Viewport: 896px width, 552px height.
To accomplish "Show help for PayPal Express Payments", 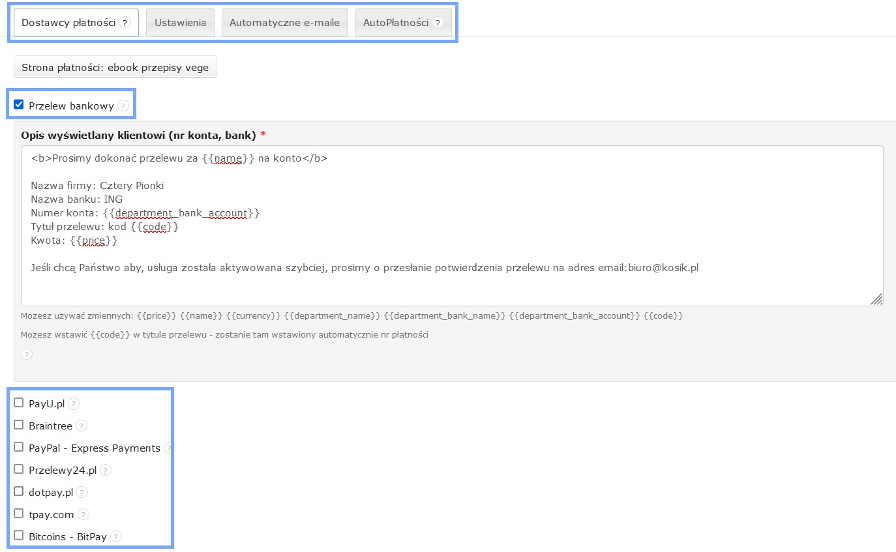I will [x=169, y=448].
